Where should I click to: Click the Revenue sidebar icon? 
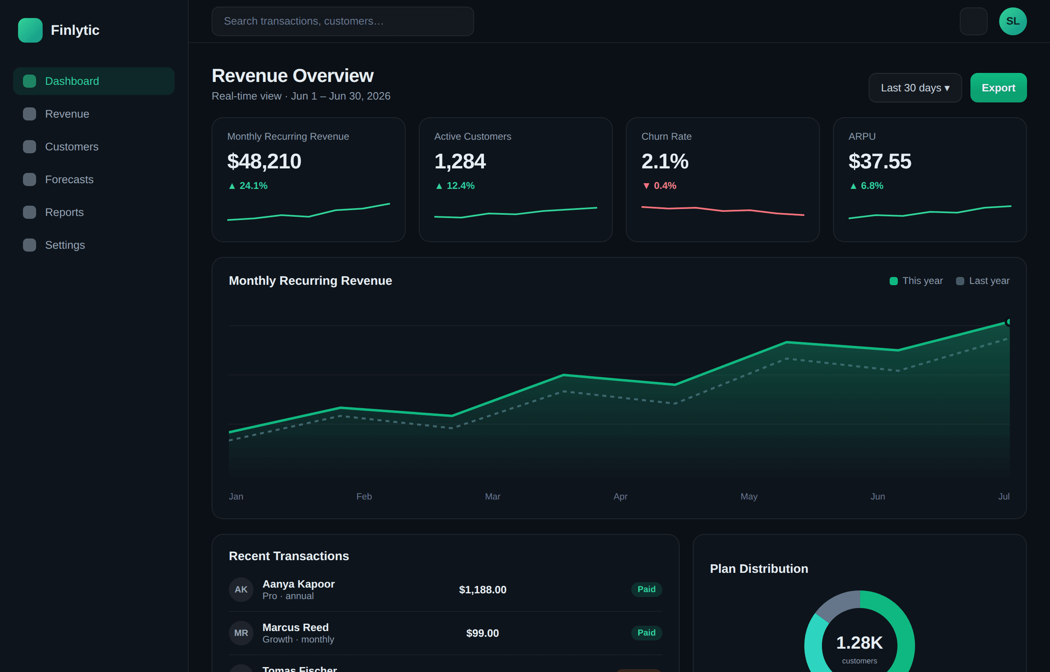29,114
